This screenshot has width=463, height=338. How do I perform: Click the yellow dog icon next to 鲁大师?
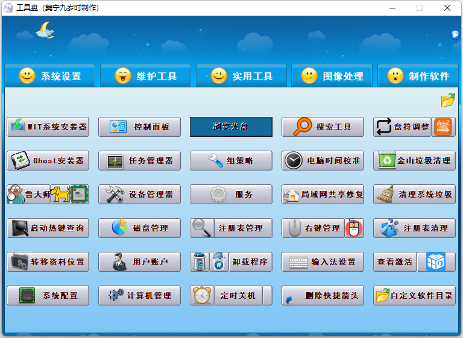[60, 195]
